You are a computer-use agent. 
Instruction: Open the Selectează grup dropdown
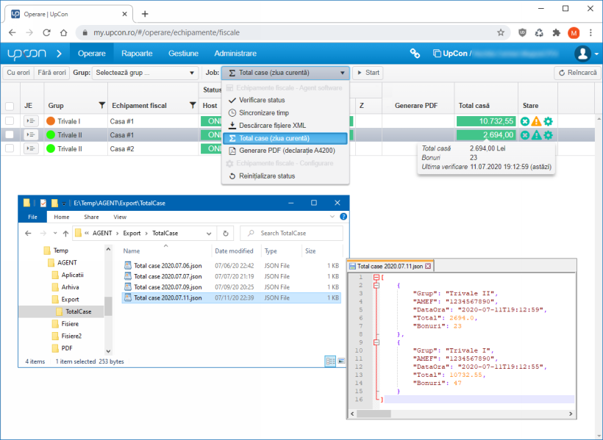[145, 73]
